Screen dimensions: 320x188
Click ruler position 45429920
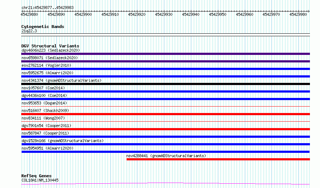[x=137, y=14]
